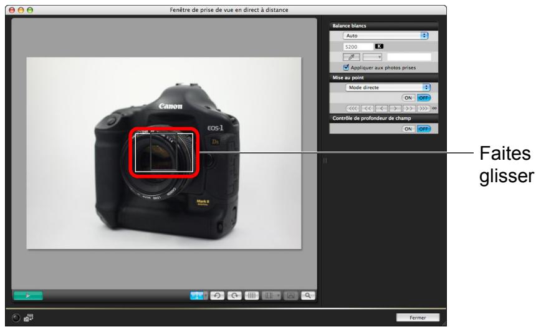Open the small dropdown next to the eyedropper
The width and height of the screenshot is (536, 327).
(372, 57)
